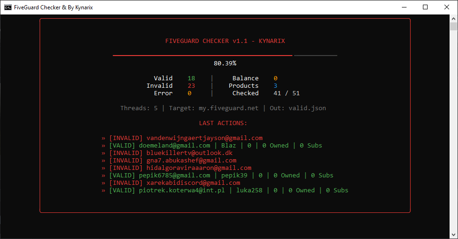Image resolution: width=458 pixels, height=239 pixels.
Task: Click the hidalgoraviraaaron@gmail.com invalid entry
Action: (176, 168)
